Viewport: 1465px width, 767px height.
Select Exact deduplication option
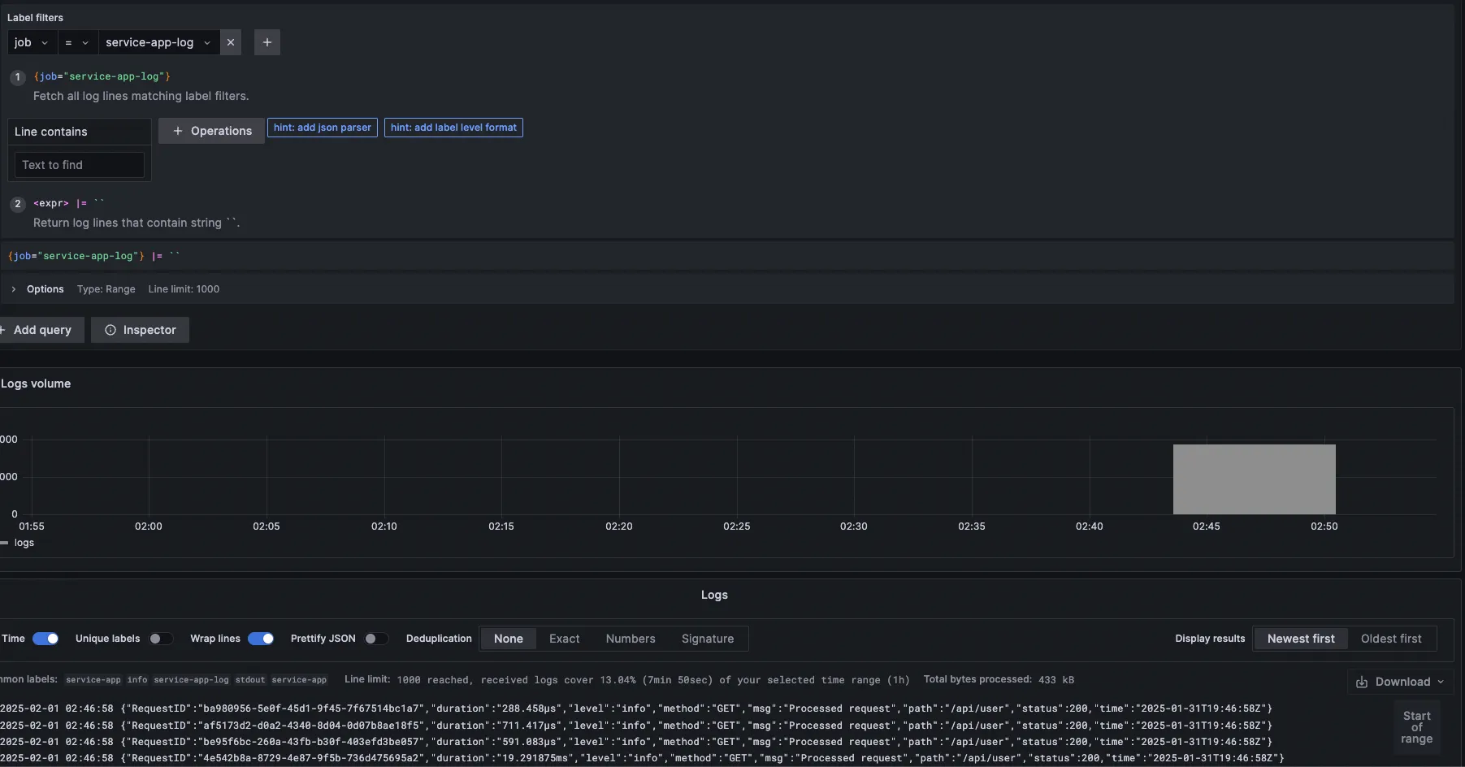coord(564,639)
